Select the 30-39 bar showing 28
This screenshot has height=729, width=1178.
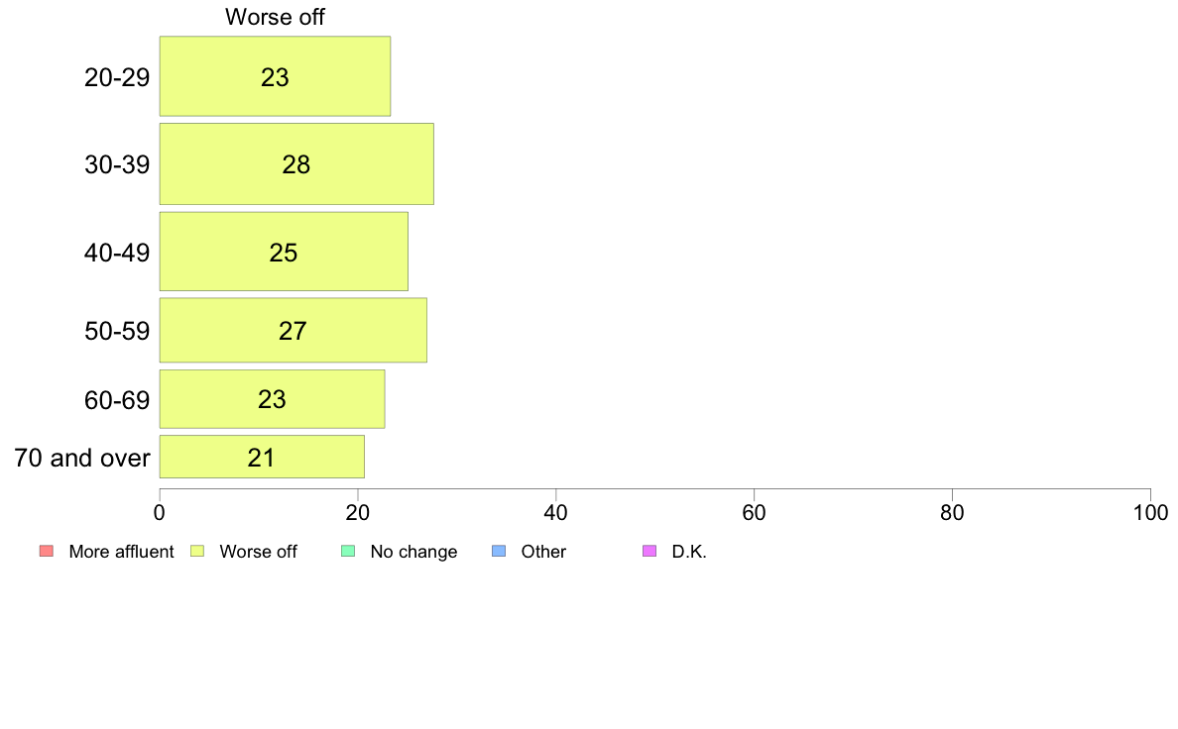(x=296, y=163)
